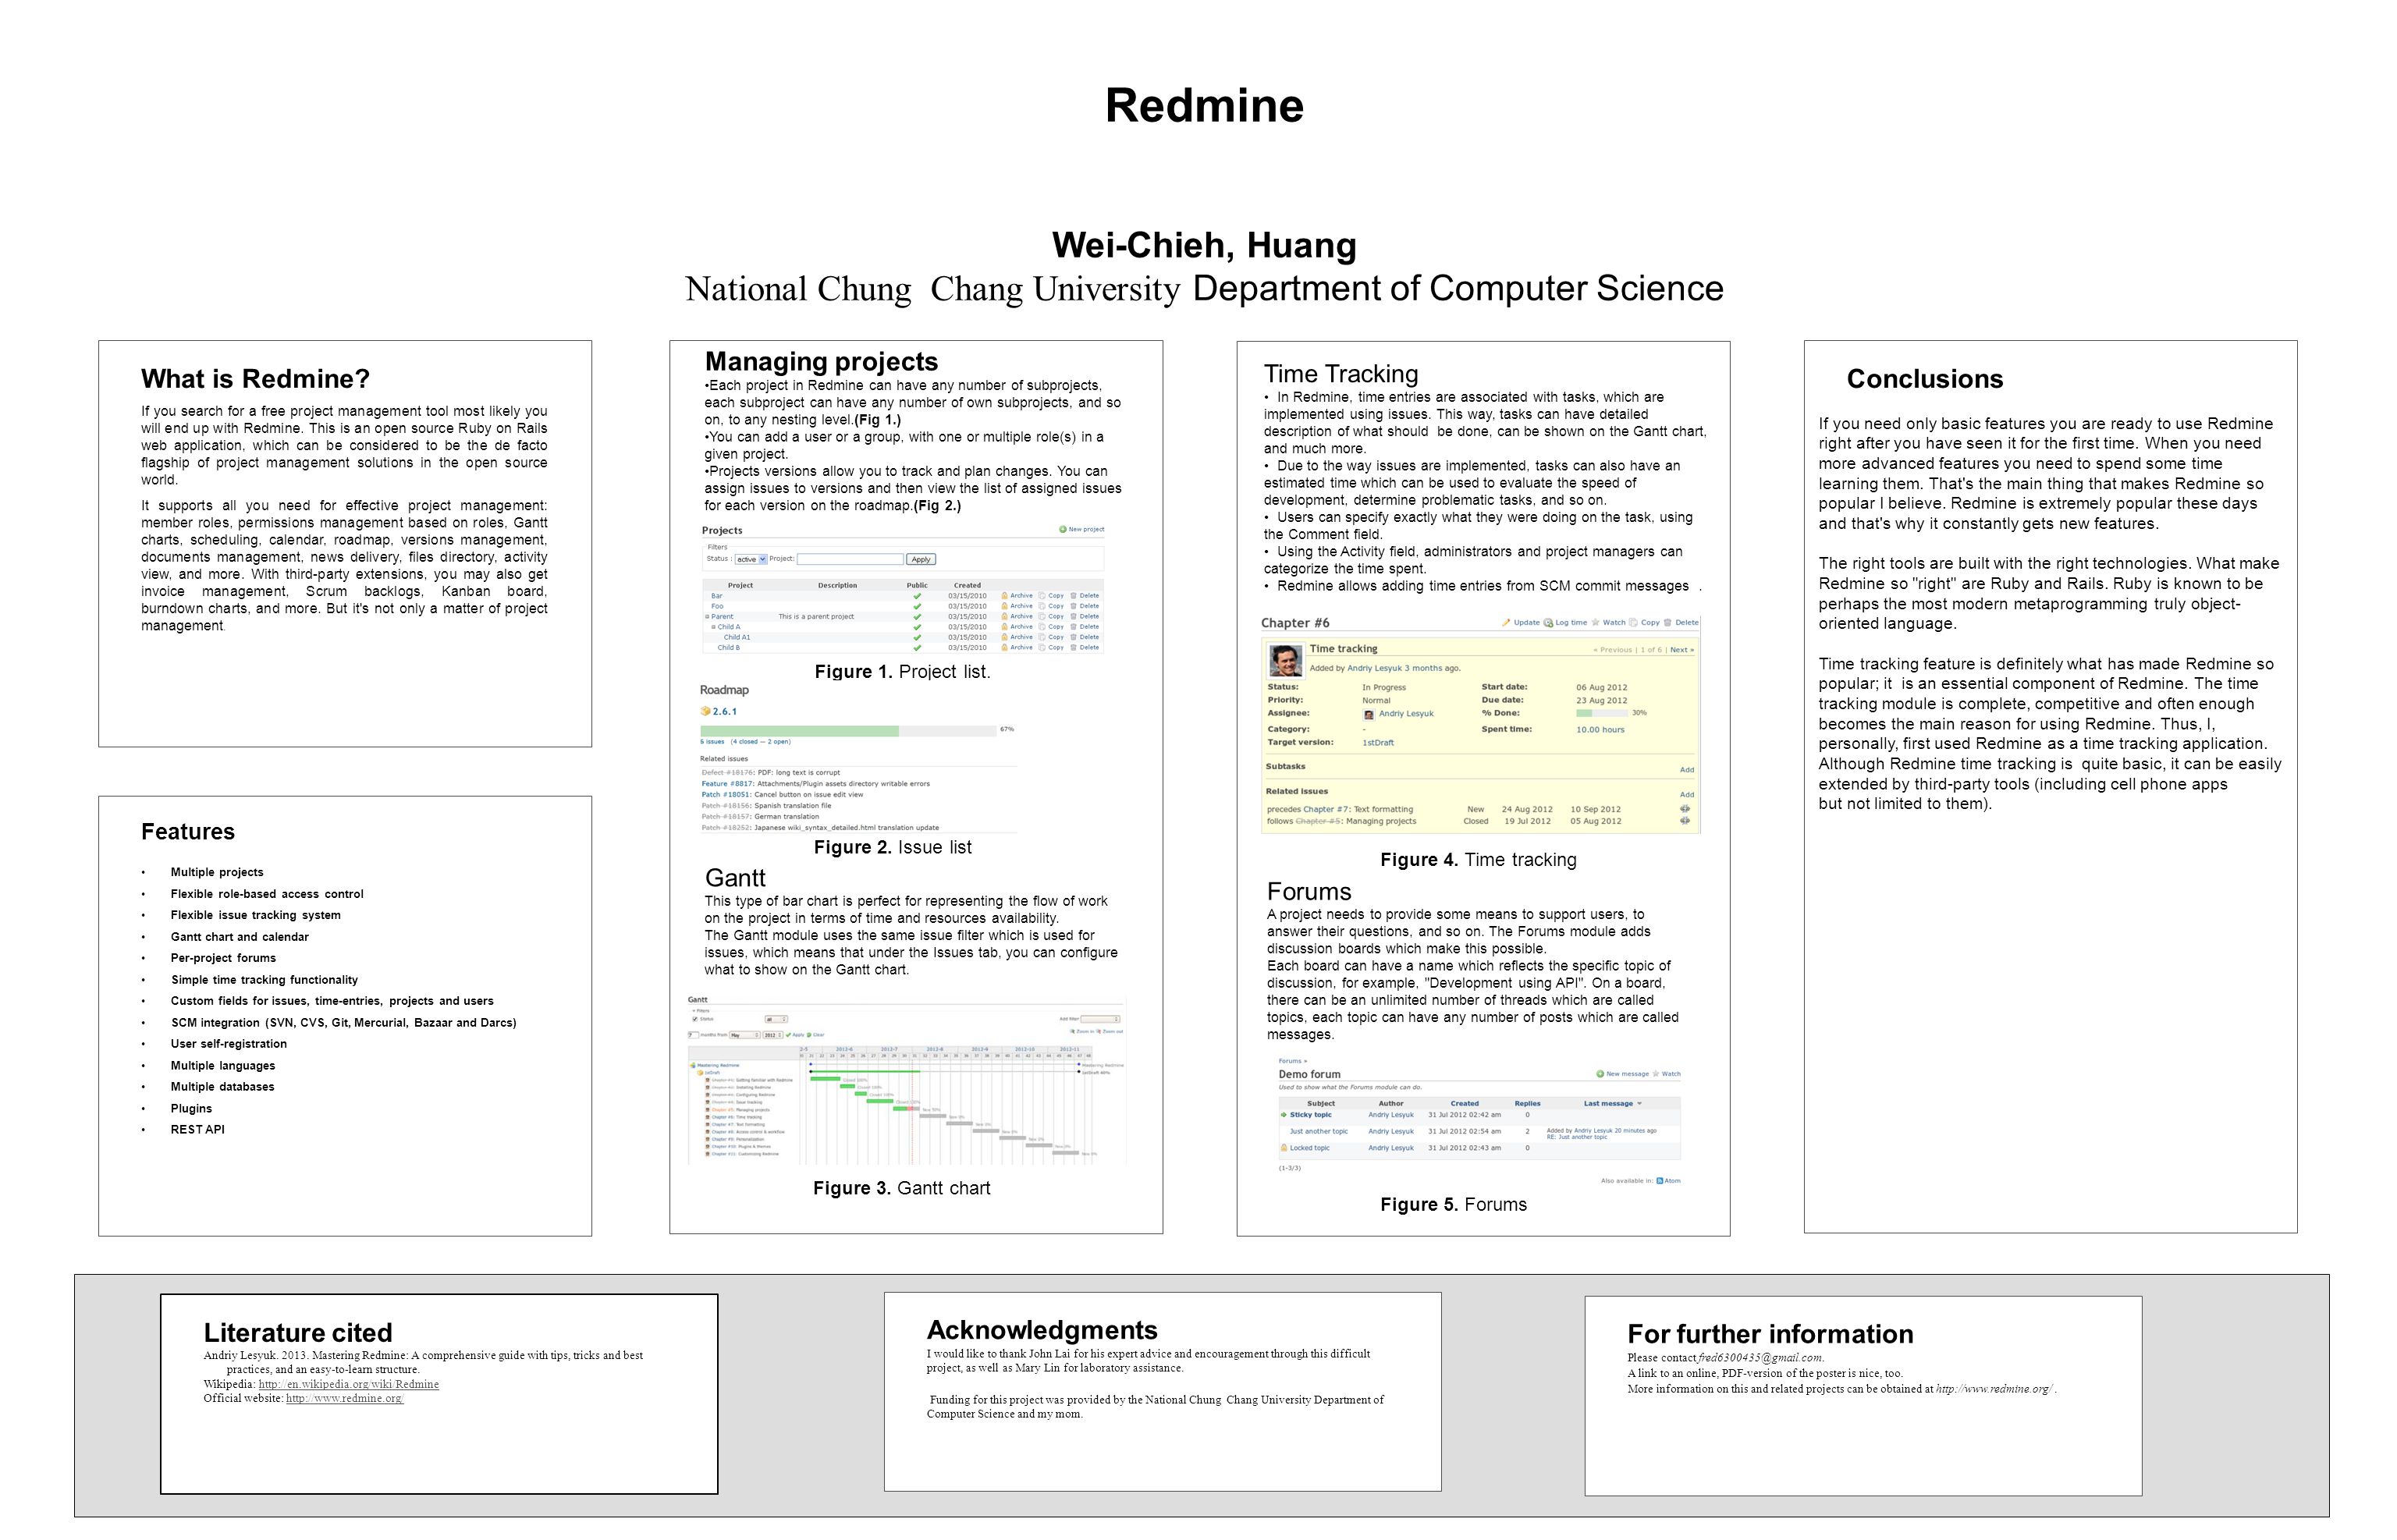Click the author photo on Time tracking issue
2397x1540 pixels.
(1286, 662)
